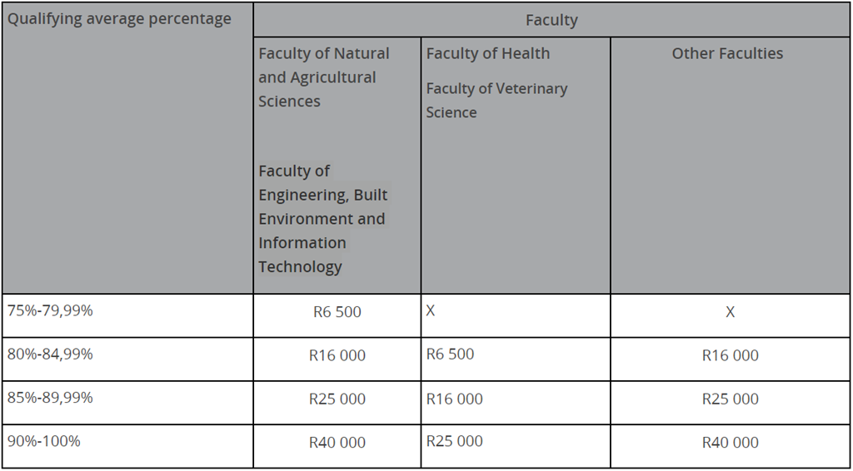Viewport: 853px width, 471px height.
Task: Select the 80%-84,99% row label
Action: (x=50, y=354)
